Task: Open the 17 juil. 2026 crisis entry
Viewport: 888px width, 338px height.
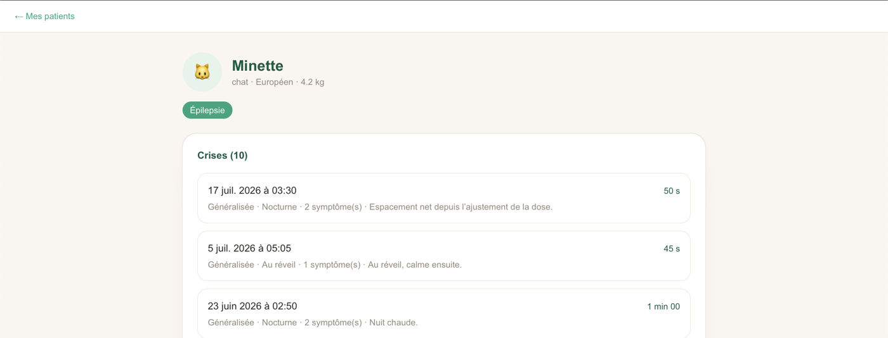Action: coord(444,198)
